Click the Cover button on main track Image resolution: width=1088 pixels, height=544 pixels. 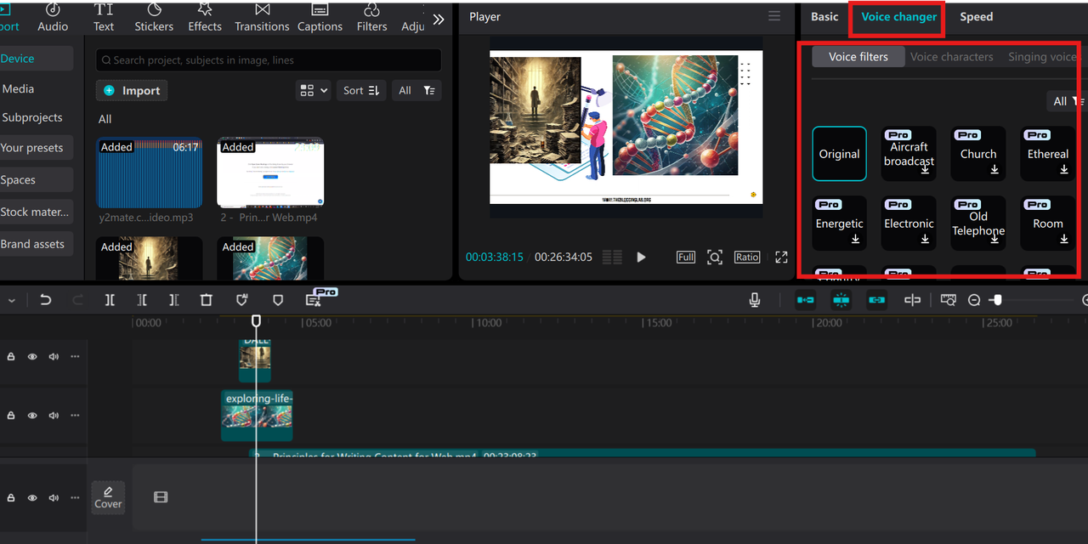[108, 497]
